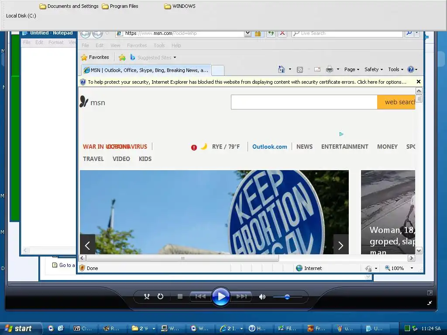This screenshot has width=447, height=335.
Task: Click the status bar shield icon near Done
Action: (x=82, y=268)
